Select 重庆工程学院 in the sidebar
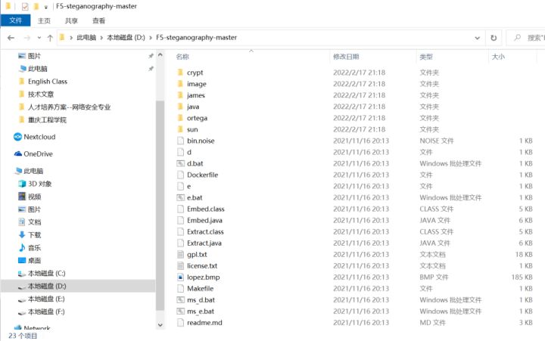The width and height of the screenshot is (545, 341). (47, 119)
